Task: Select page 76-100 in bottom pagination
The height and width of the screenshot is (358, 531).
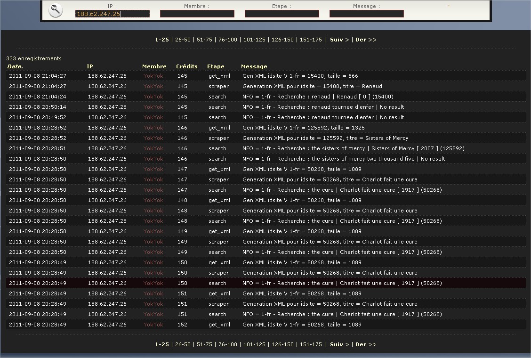Action: tap(228, 344)
